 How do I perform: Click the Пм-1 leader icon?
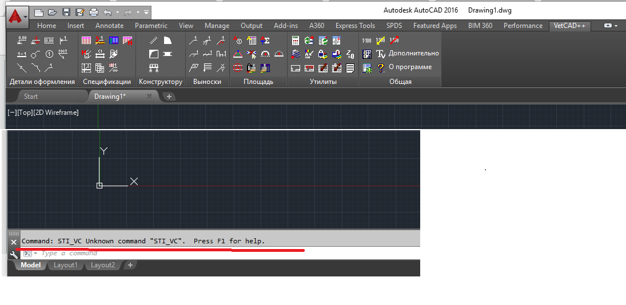(x=221, y=54)
